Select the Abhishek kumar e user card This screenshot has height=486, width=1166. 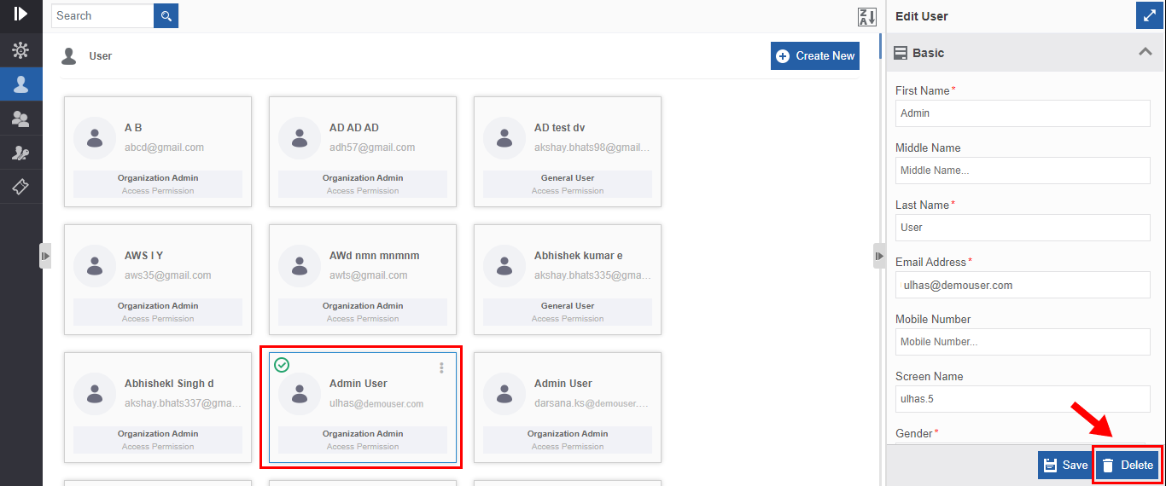[568, 279]
